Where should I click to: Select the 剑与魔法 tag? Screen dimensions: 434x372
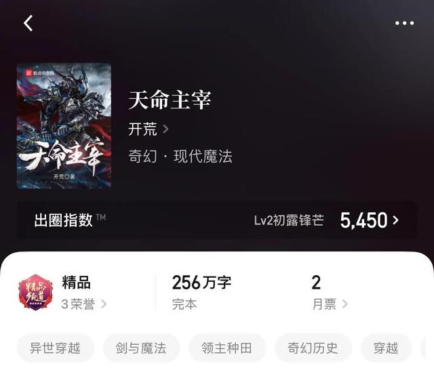pyautogui.click(x=141, y=348)
